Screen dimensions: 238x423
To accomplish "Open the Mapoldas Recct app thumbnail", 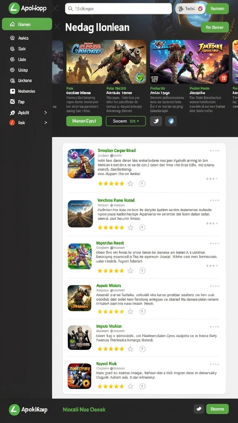I will tap(80, 256).
